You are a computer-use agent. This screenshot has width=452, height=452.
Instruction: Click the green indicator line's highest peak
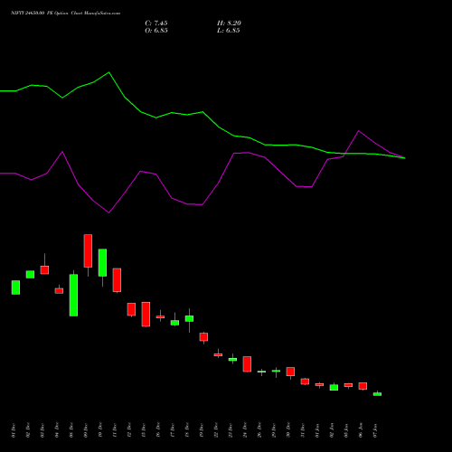tap(108, 72)
